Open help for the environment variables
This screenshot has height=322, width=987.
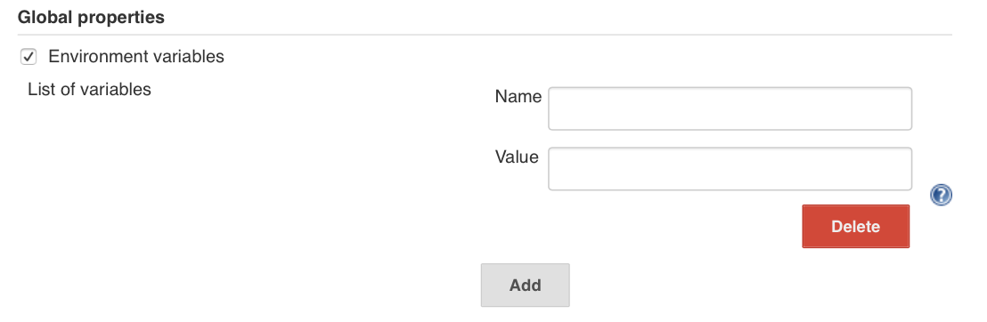tap(941, 196)
